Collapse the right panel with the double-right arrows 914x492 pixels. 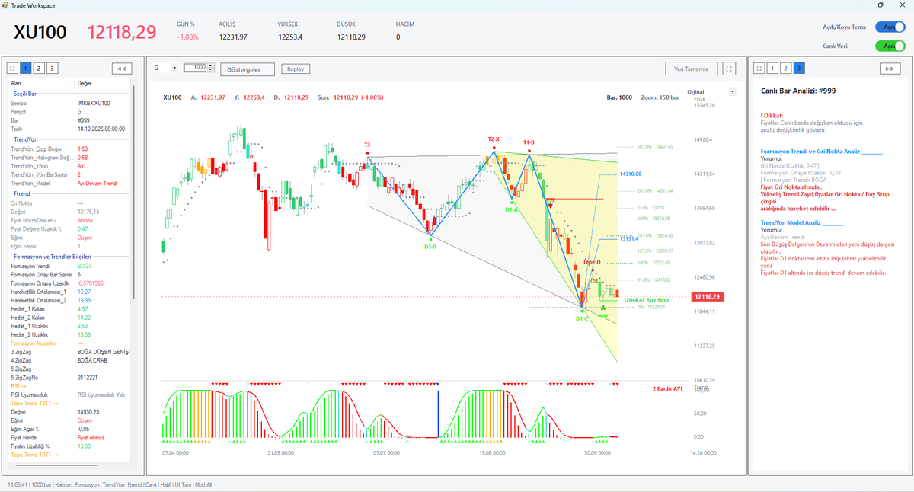pyautogui.click(x=889, y=69)
